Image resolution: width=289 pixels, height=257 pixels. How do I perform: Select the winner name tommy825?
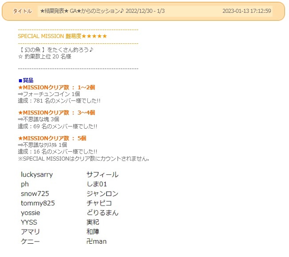(x=38, y=203)
